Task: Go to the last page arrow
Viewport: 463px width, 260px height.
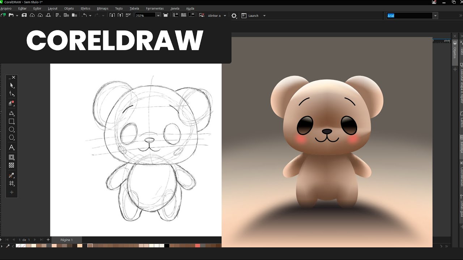Action: coord(41,240)
